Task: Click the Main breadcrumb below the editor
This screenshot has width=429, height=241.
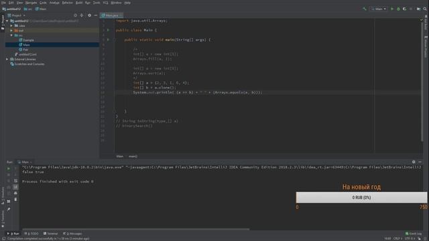Action: (120, 156)
